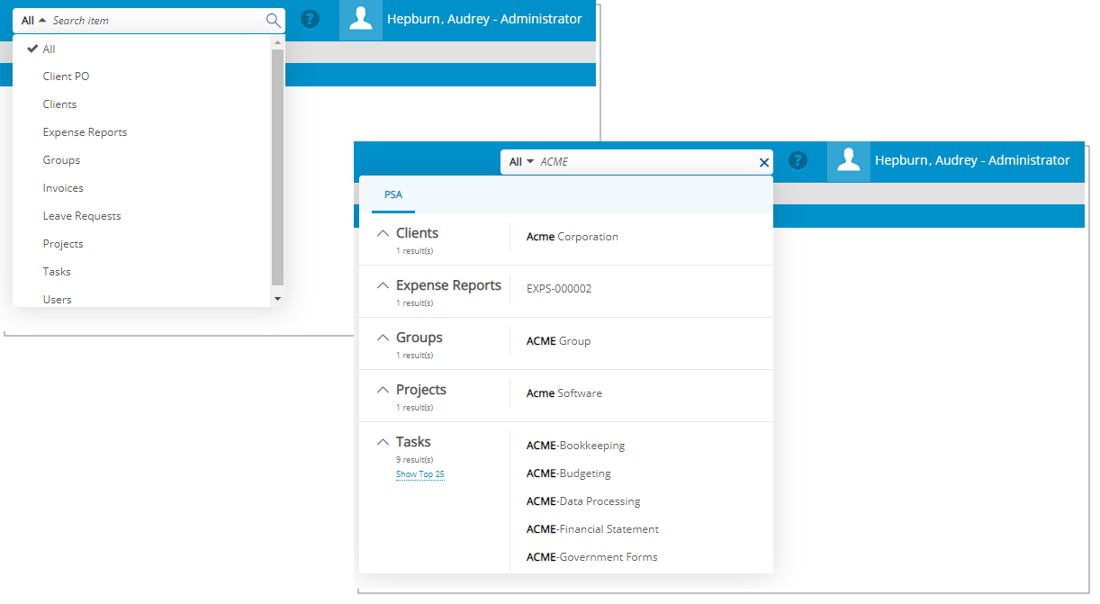This screenshot has height=604, width=1100.
Task: Switch to the PSA tab
Action: click(x=393, y=194)
